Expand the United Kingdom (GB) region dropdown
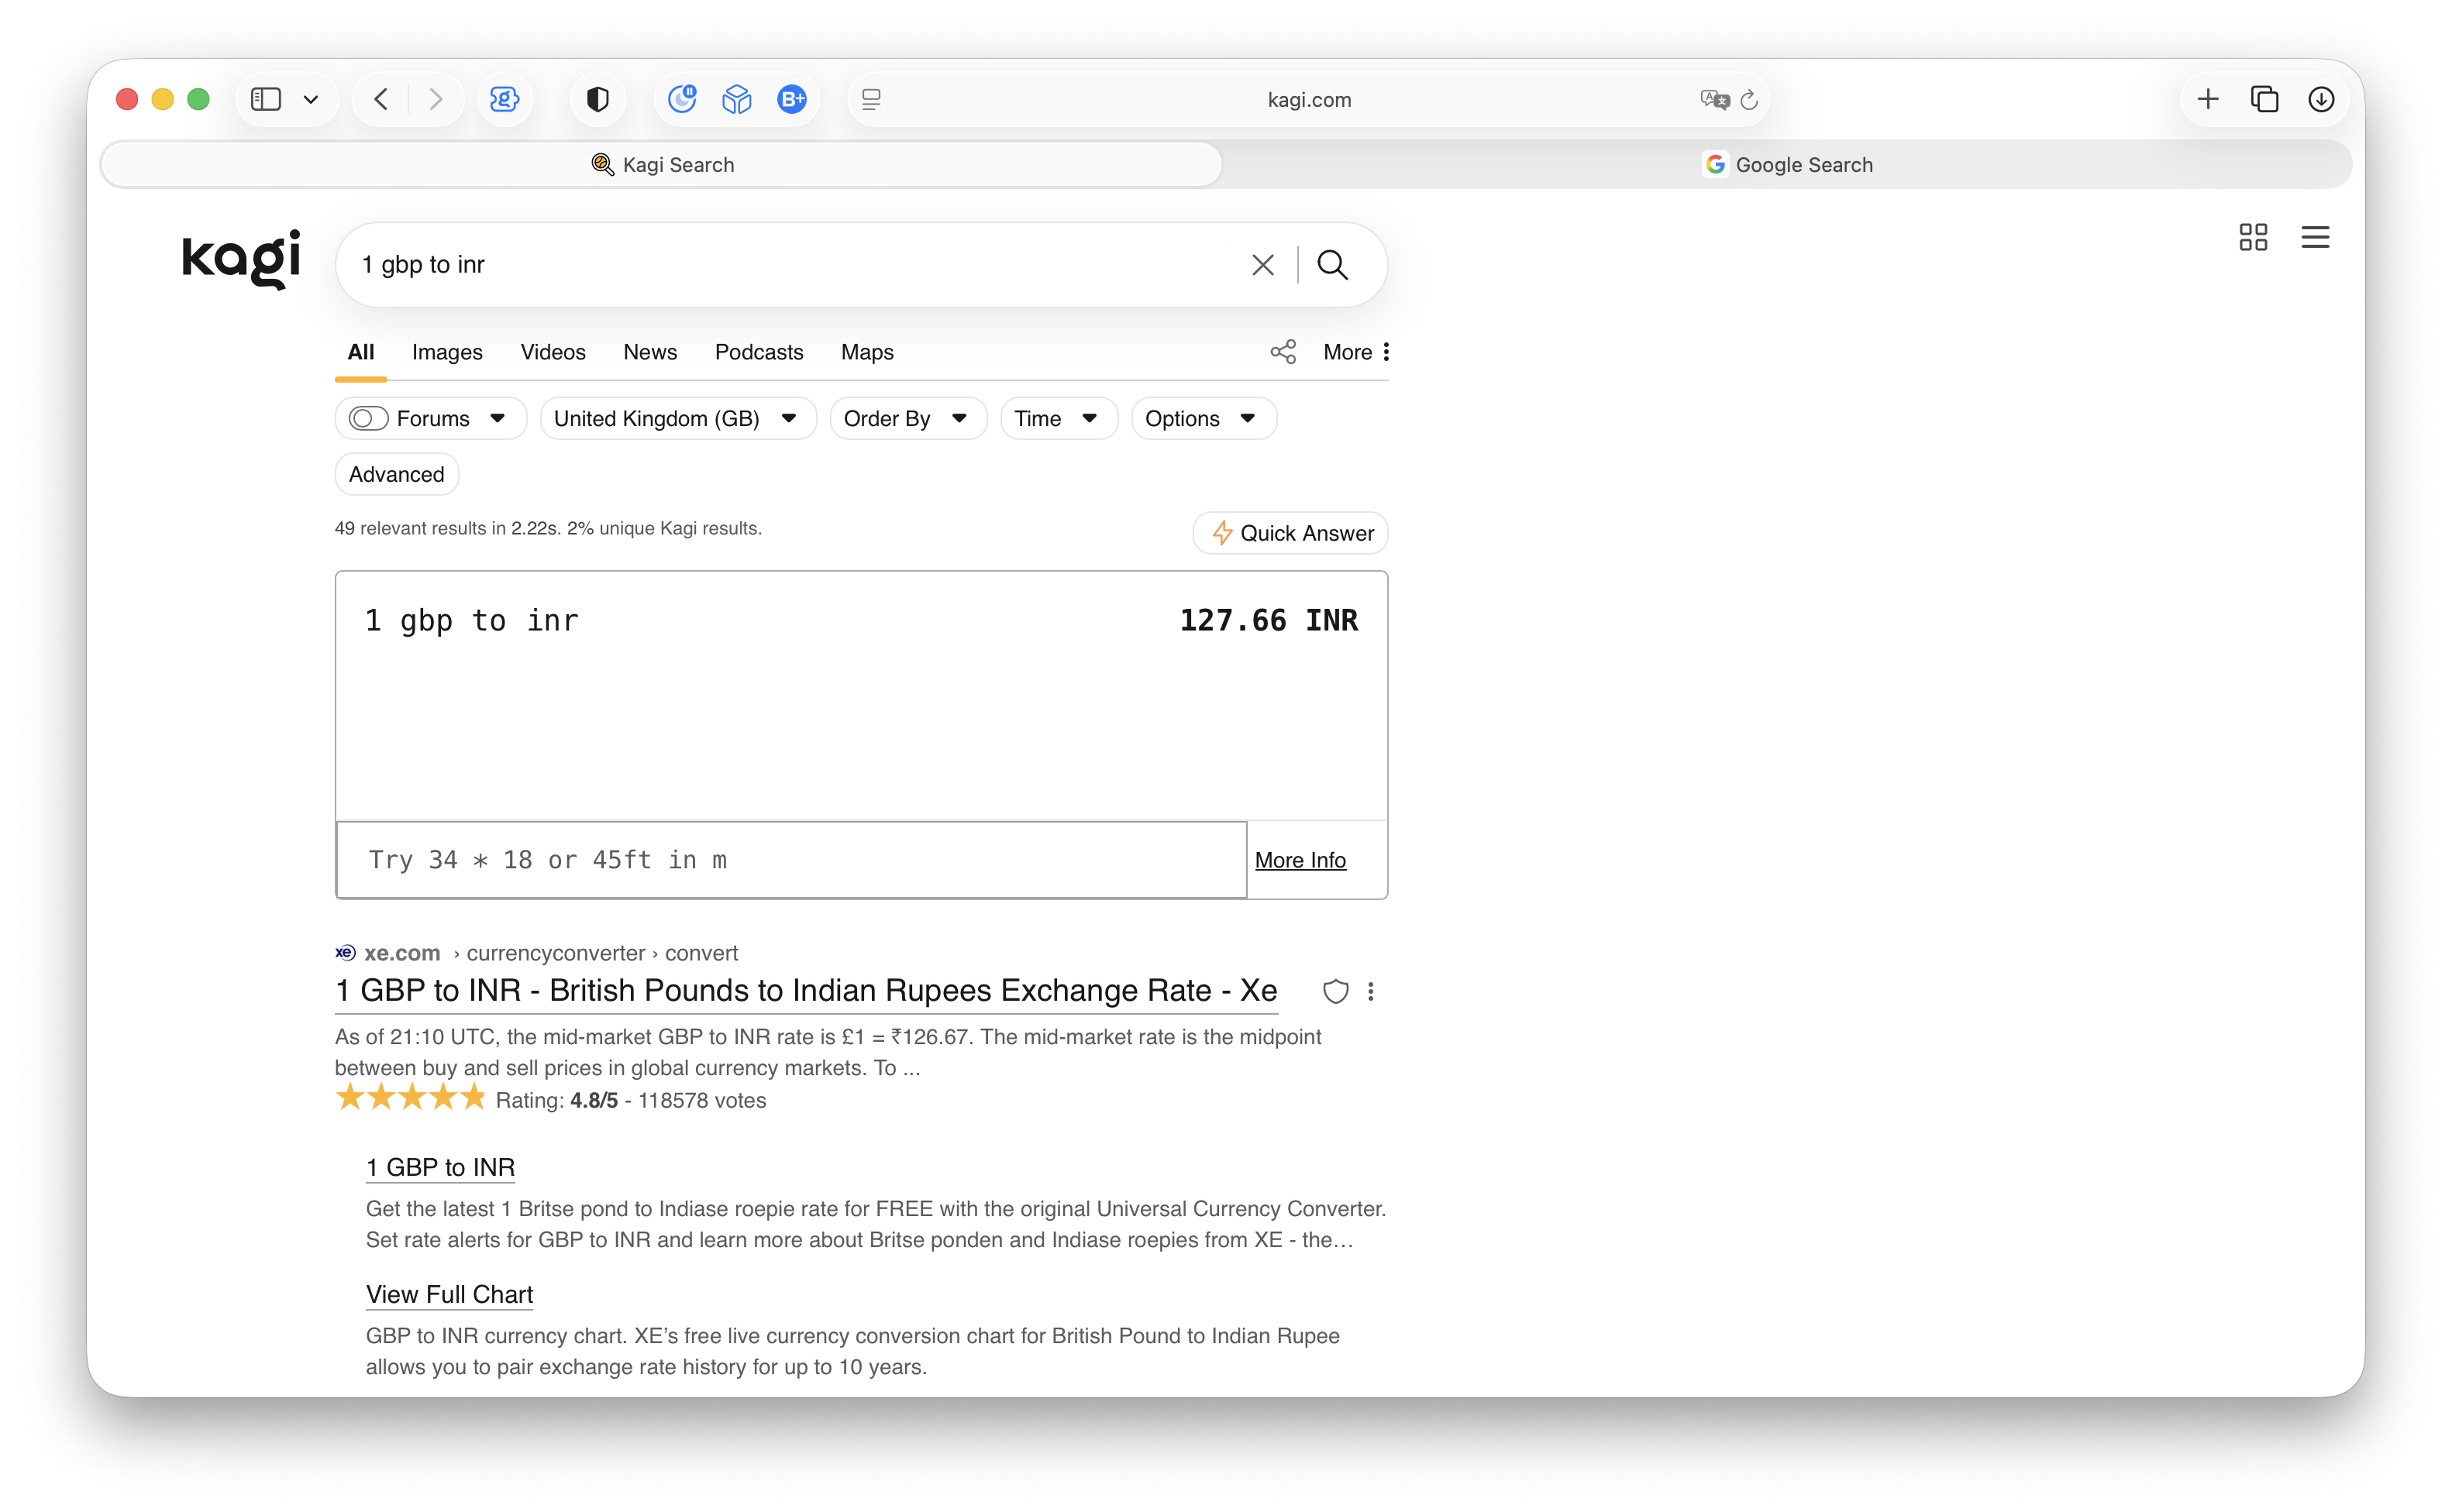The image size is (2452, 1512). point(678,418)
